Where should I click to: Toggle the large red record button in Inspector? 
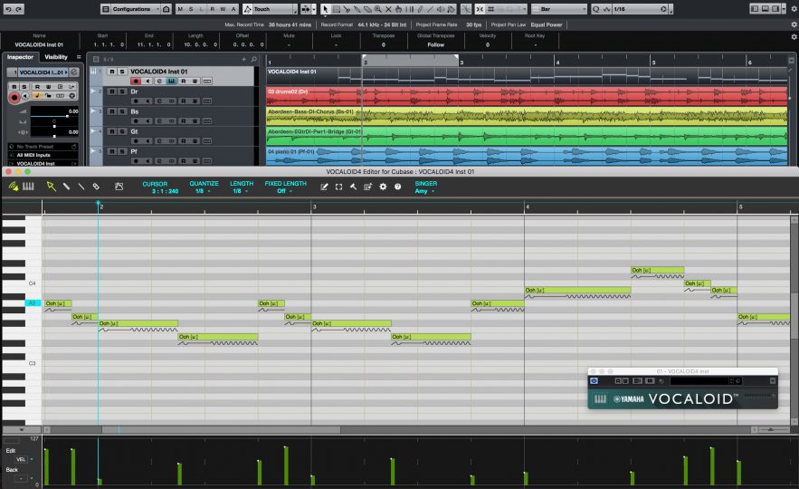14,97
